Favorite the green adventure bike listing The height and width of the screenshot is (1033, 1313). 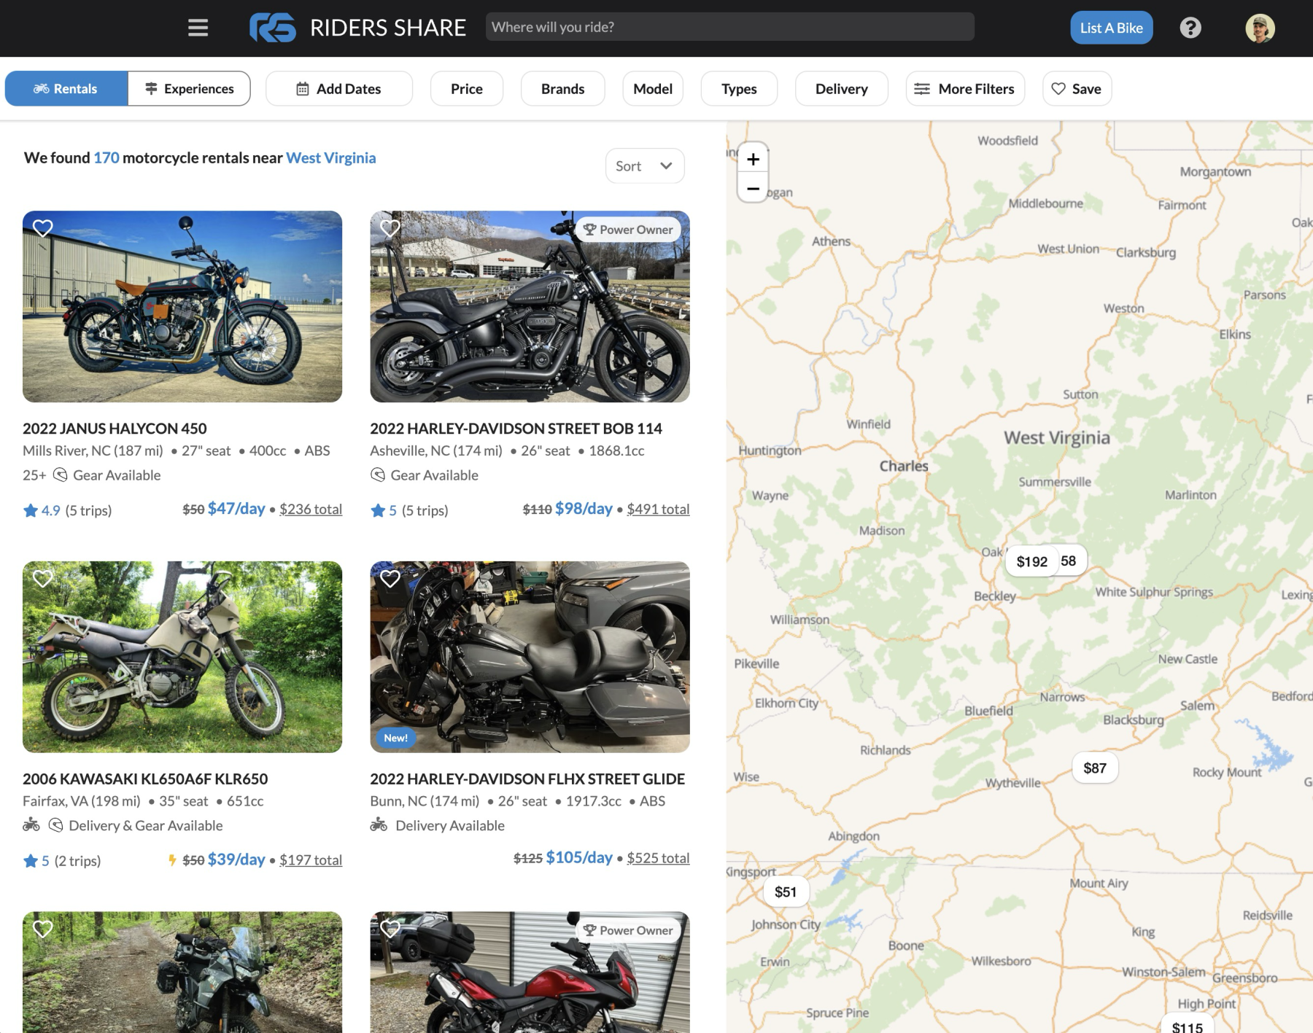pyautogui.click(x=43, y=929)
